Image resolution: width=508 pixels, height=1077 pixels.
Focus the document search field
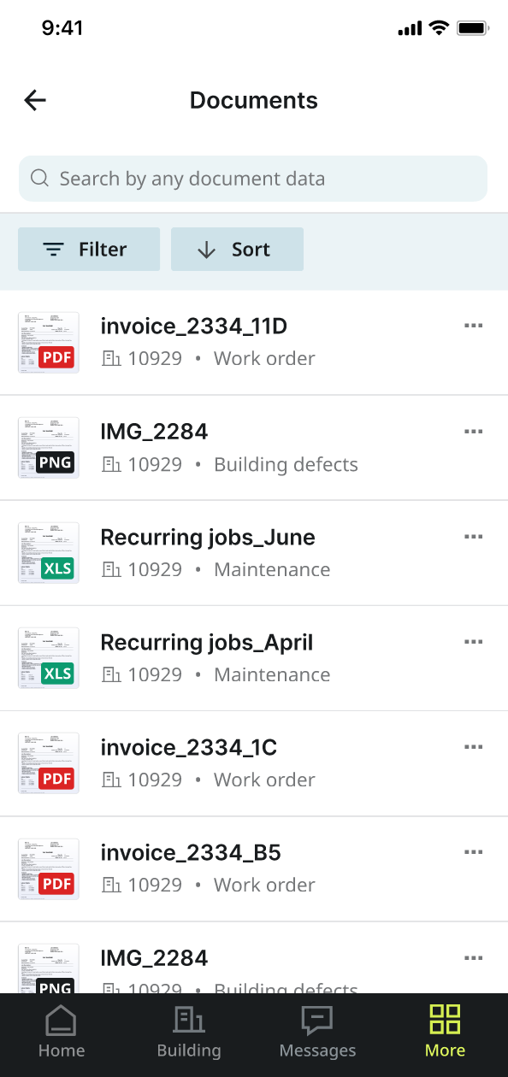[253, 179]
